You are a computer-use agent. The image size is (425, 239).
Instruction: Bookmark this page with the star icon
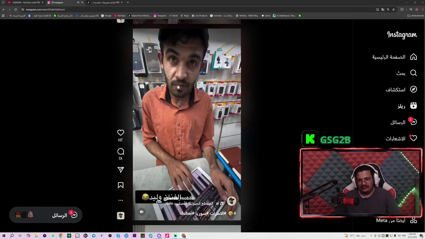pos(393,9)
